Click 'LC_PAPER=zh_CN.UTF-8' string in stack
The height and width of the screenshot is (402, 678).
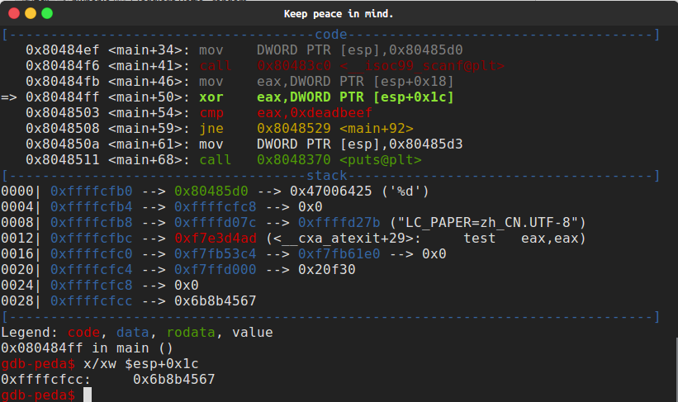pyautogui.click(x=488, y=223)
